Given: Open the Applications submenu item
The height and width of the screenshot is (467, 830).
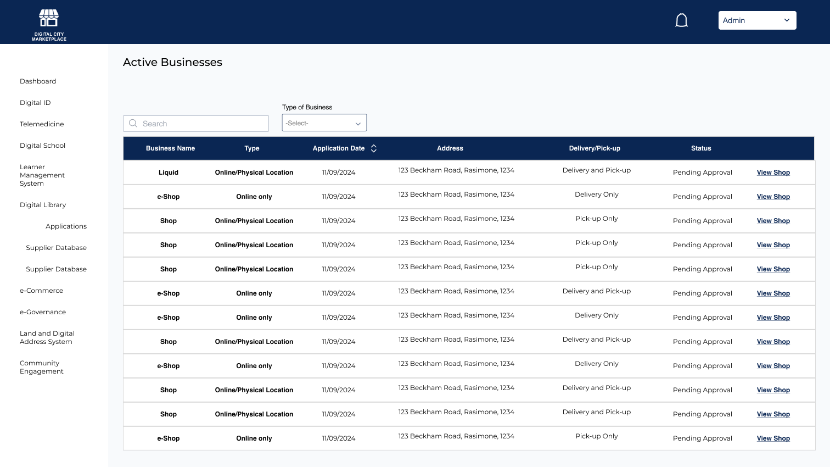Looking at the screenshot, I should pyautogui.click(x=66, y=226).
